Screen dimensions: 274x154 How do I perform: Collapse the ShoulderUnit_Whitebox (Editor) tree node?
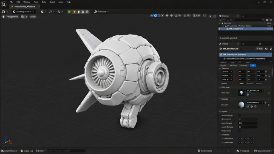[x=224, y=26]
